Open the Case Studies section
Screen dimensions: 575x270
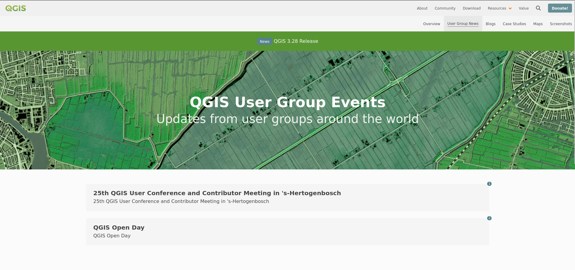click(x=514, y=24)
